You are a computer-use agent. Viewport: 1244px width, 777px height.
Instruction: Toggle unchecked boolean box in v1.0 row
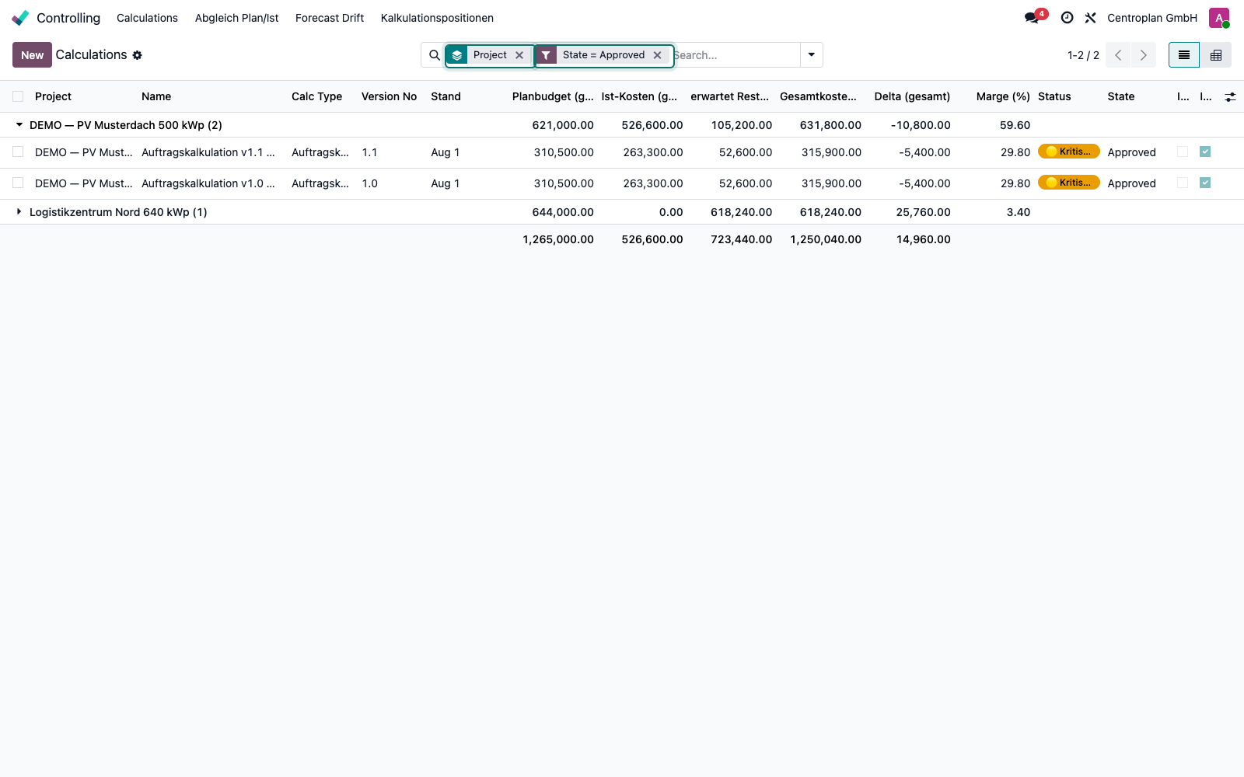[1183, 183]
